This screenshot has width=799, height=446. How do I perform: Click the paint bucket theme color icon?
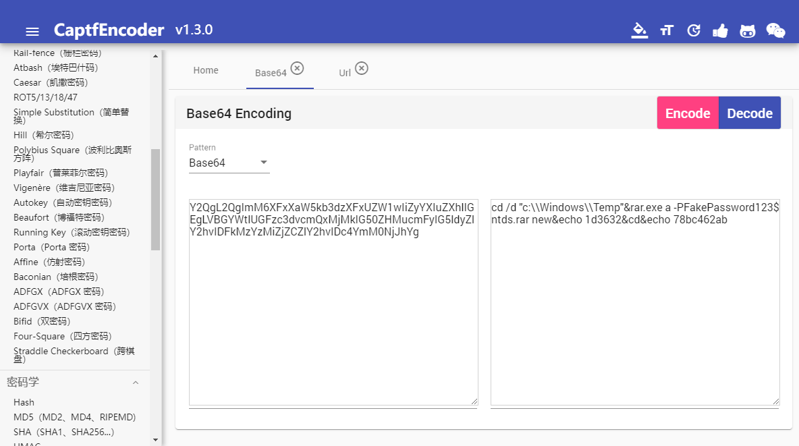(639, 30)
